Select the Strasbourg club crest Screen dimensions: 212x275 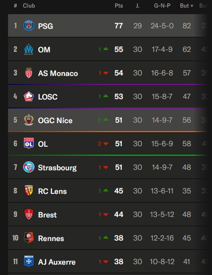coord(29,167)
